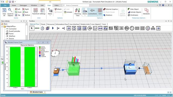This screenshot has width=173, height=97.
Task: Set the Back scene view
Action: point(25,12)
